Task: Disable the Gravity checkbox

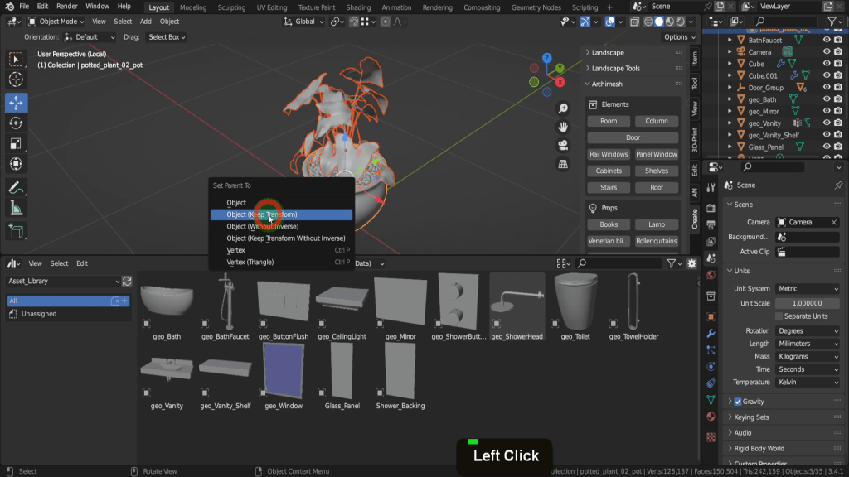Action: pyautogui.click(x=737, y=402)
